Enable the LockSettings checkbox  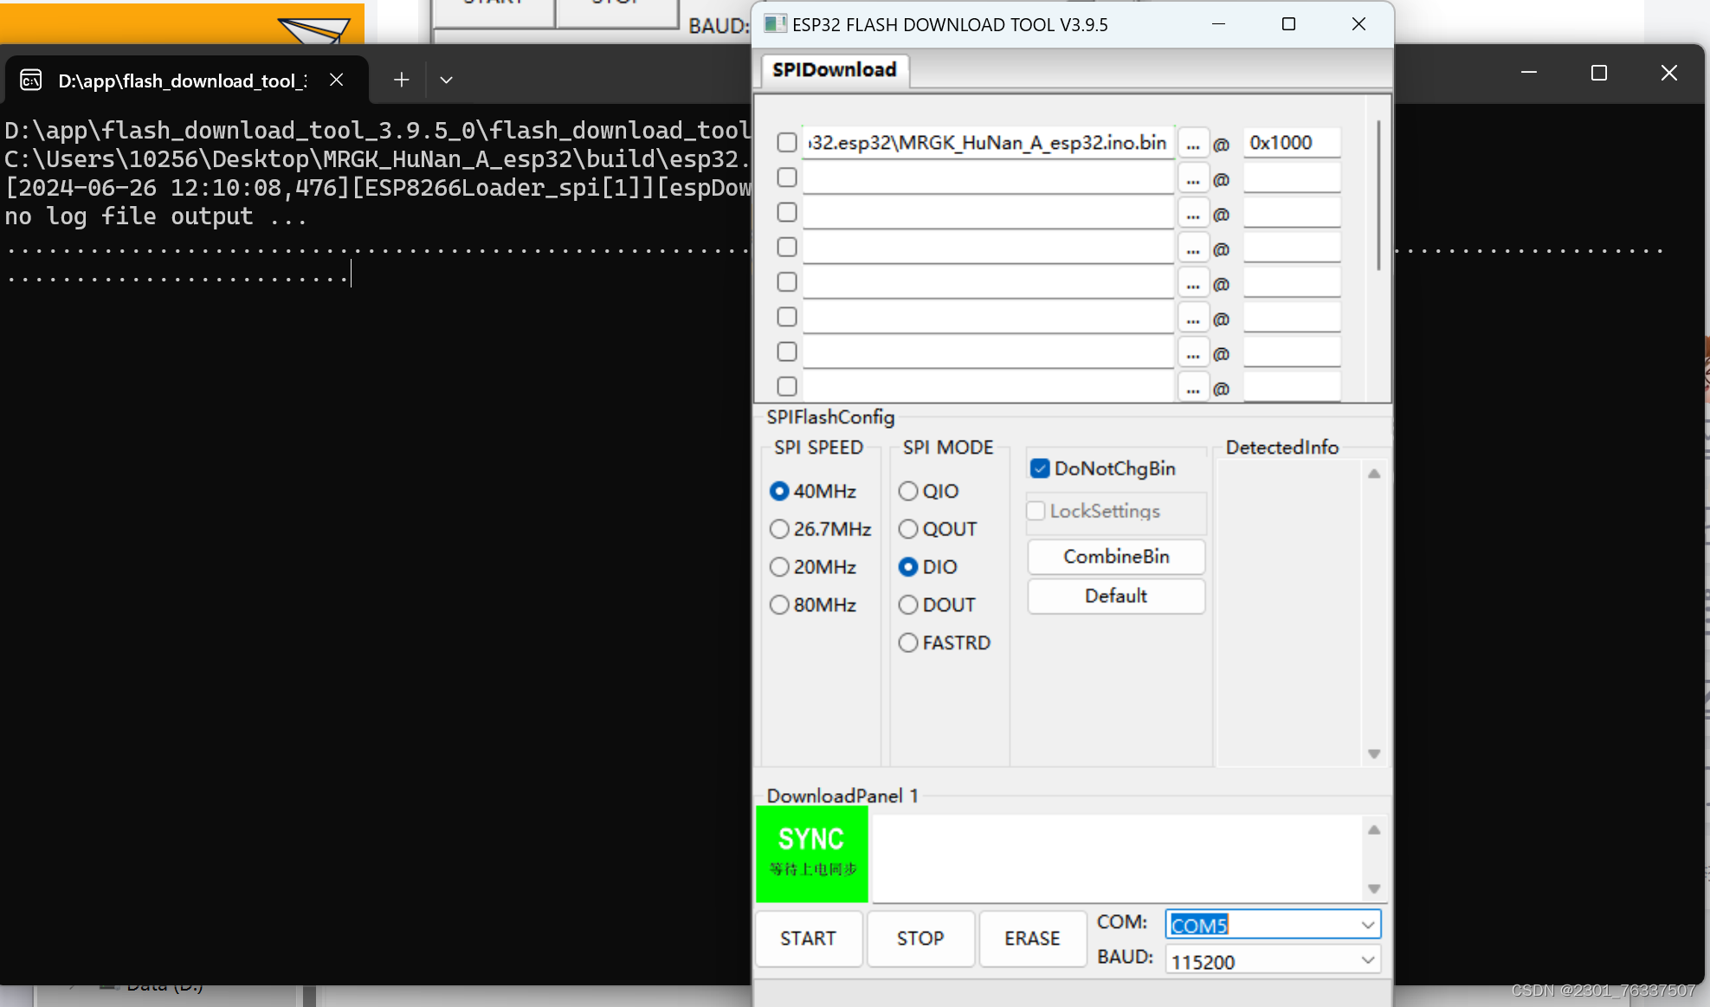click(x=1036, y=511)
